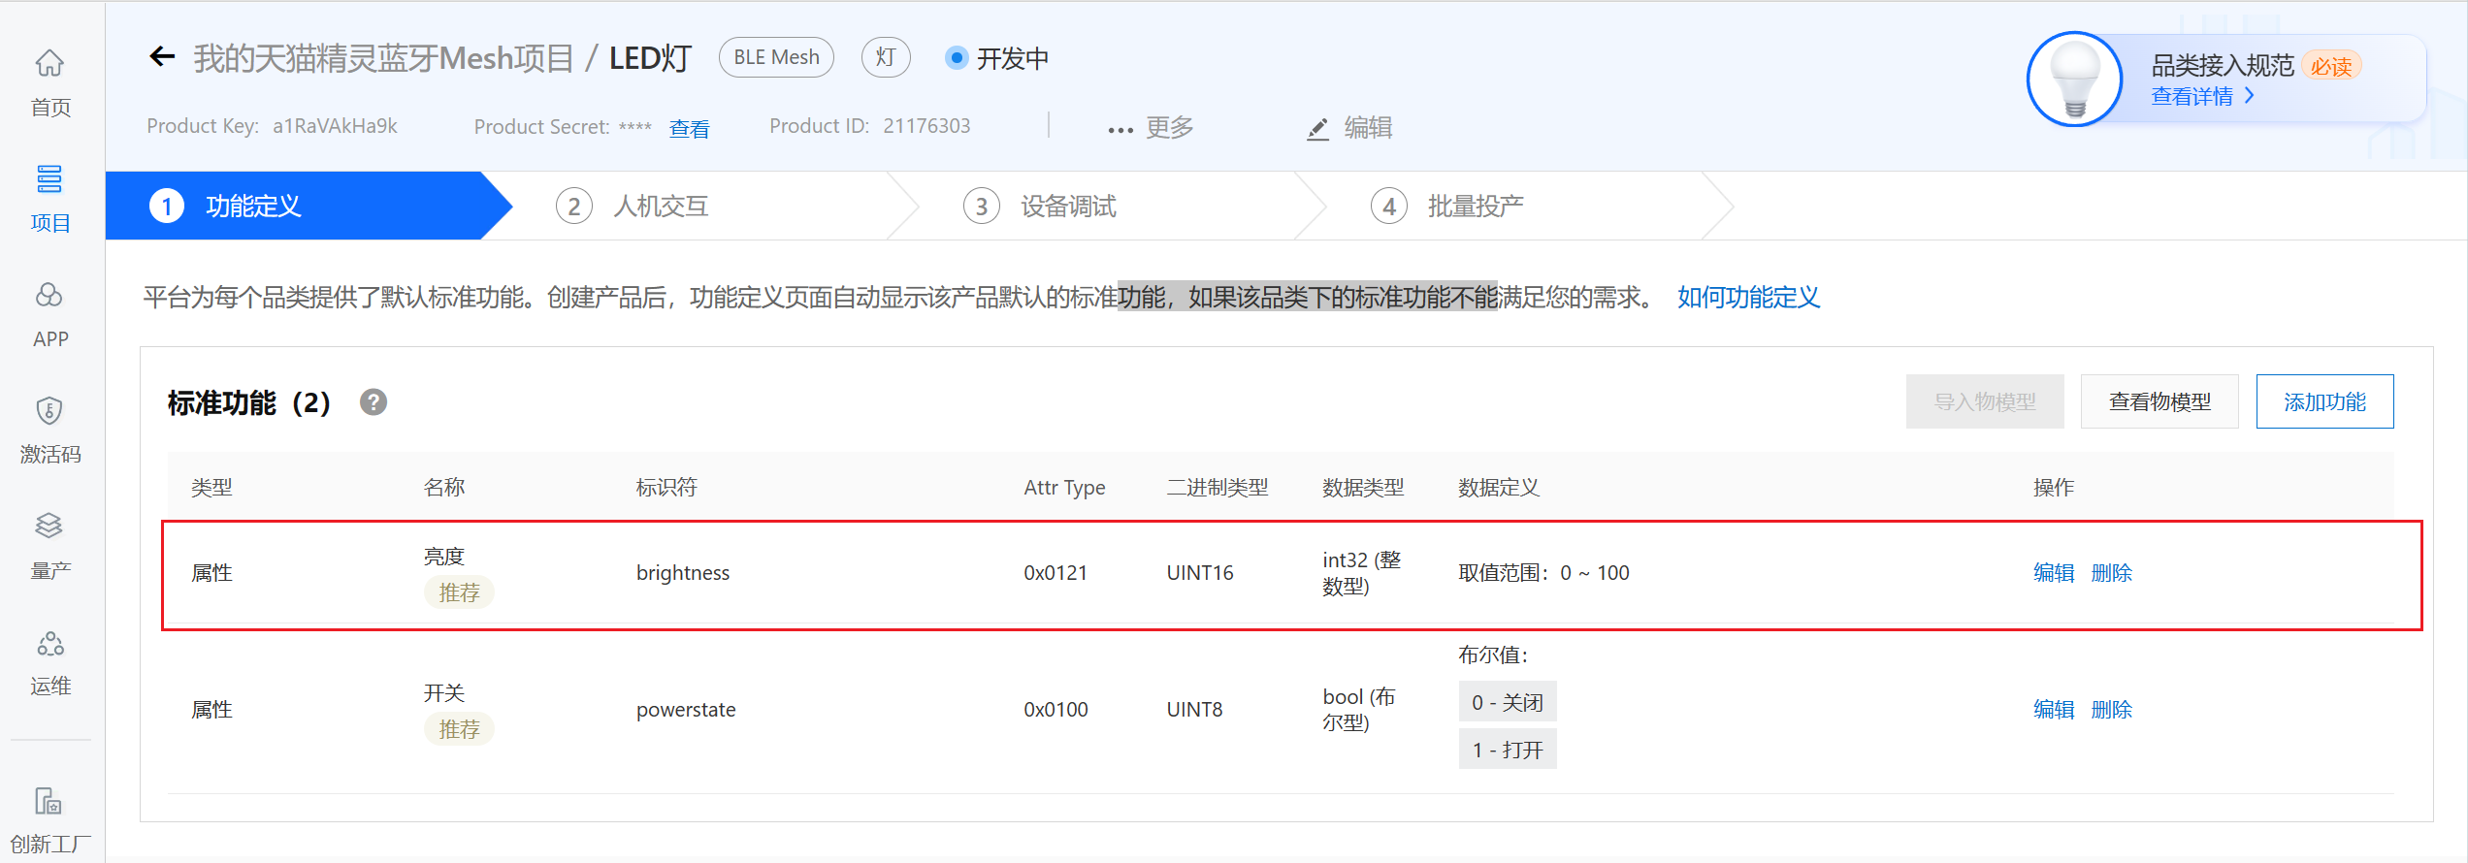This screenshot has height=863, width=2468.
Task: Switch to the 设备调试 step tab
Action: click(x=1067, y=207)
